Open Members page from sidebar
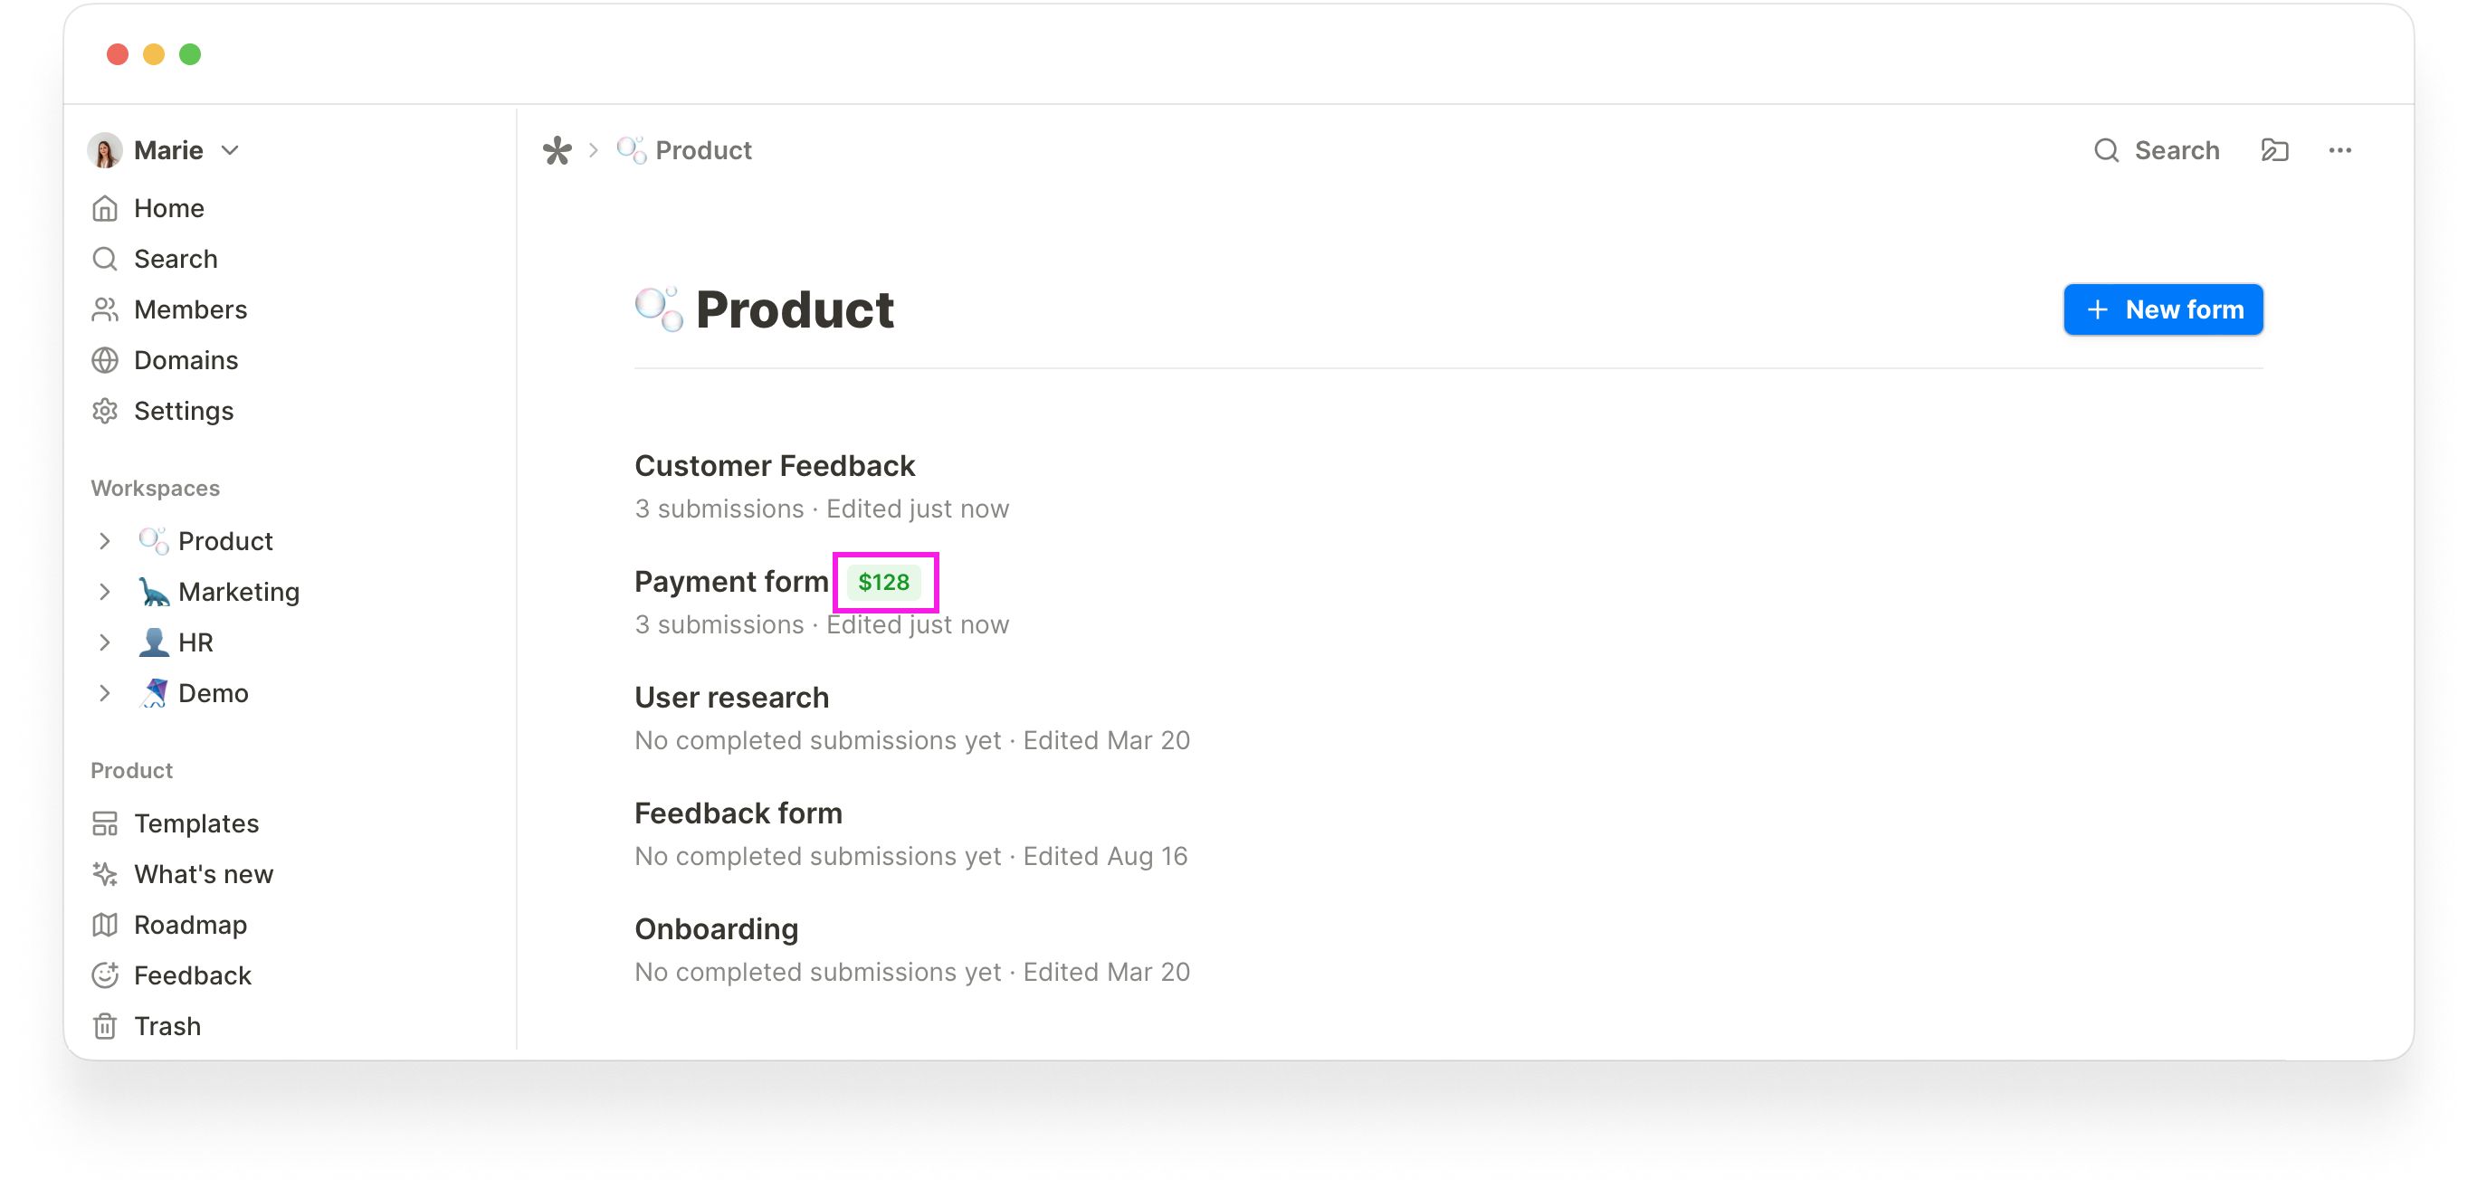Screen dimensions: 2477x1198 click(x=190, y=309)
